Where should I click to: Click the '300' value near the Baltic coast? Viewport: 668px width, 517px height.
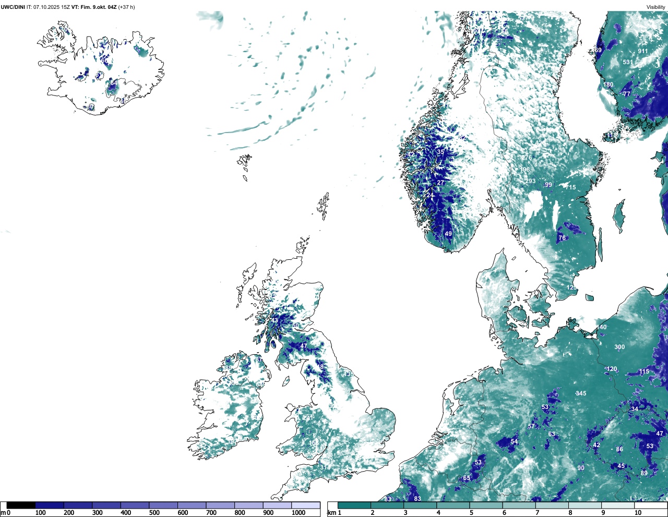pyautogui.click(x=619, y=347)
